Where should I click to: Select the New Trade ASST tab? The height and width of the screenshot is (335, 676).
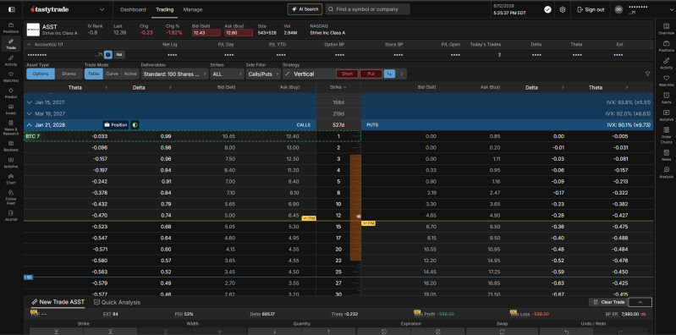click(58, 302)
